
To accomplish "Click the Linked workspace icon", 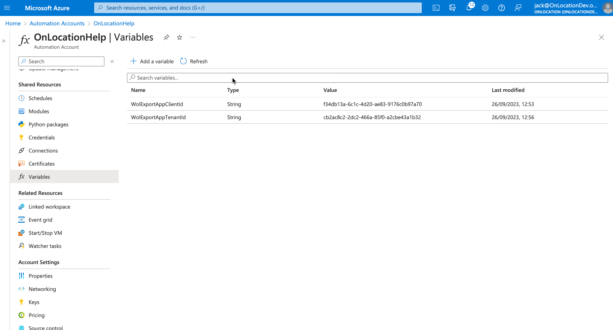I will (22, 207).
